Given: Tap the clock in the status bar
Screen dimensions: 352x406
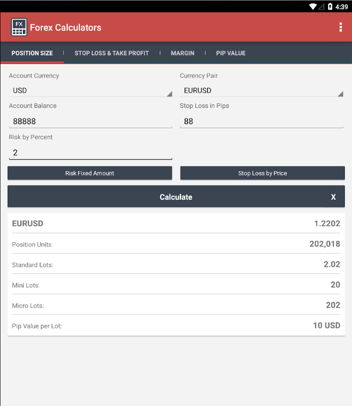Looking at the screenshot, I should coord(342,7).
